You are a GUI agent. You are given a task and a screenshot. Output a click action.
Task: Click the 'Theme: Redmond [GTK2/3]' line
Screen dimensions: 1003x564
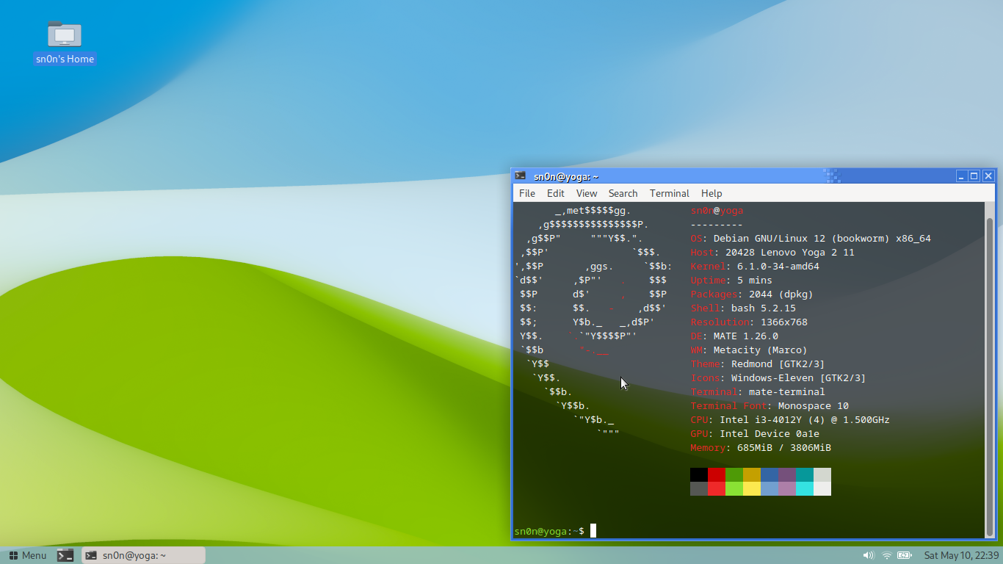(758, 364)
